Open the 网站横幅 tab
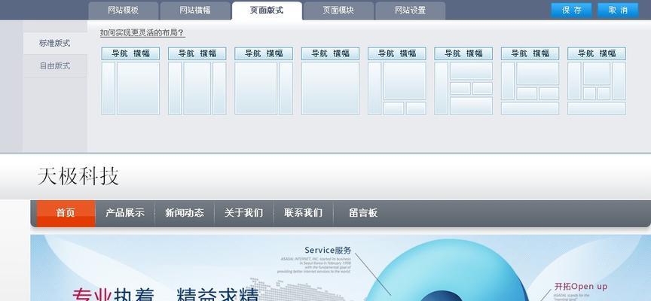 click(195, 11)
